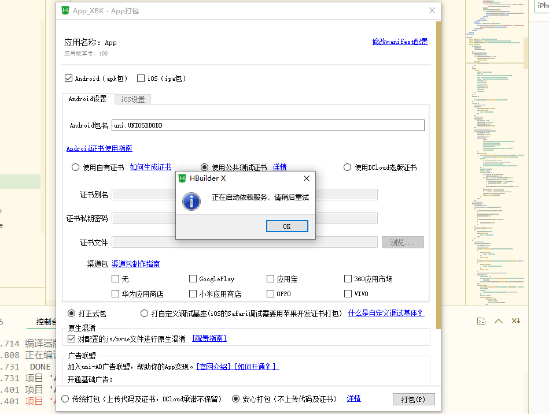This screenshot has width=549, height=414.
Task: Enable the iOS (ipa包) checkbox
Action: coord(141,79)
